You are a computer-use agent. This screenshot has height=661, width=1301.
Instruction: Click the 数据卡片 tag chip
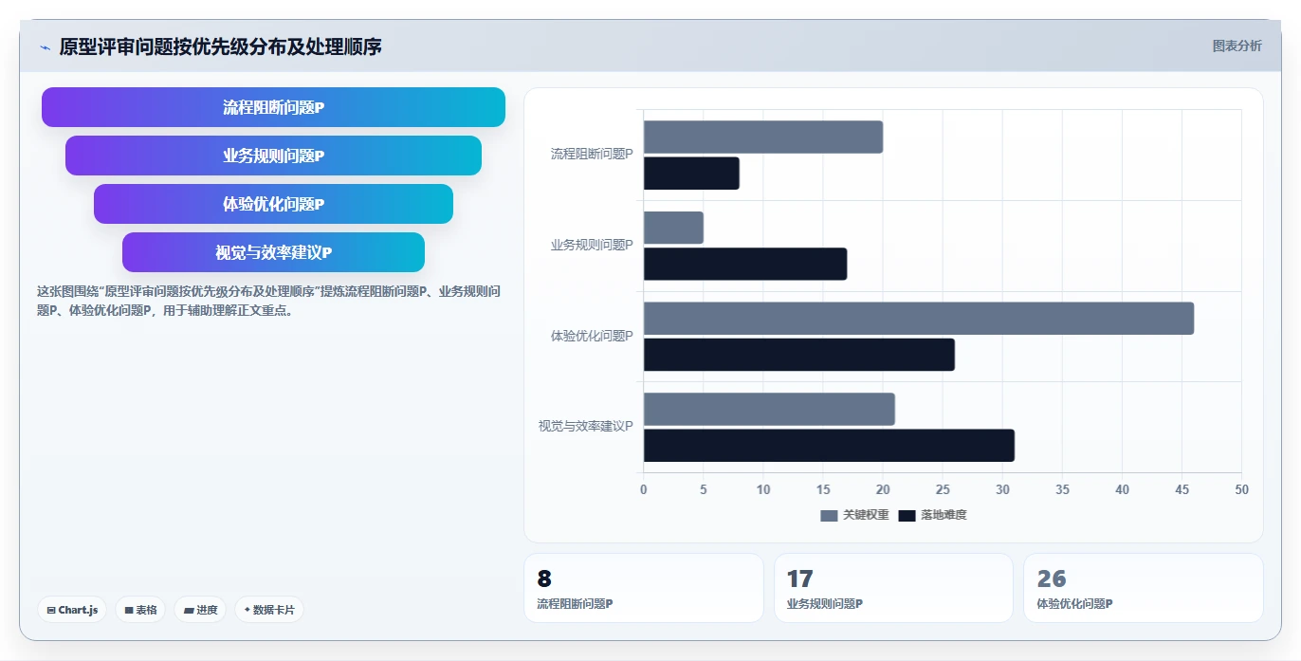coord(269,610)
